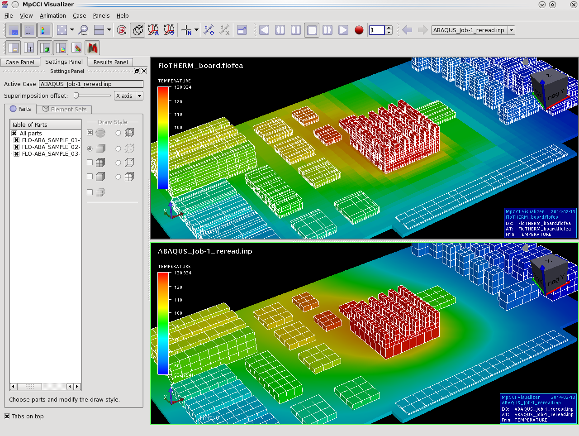Image resolution: width=579 pixels, height=436 pixels.
Task: Click the reset rotation cube icon
Action: tap(122, 30)
